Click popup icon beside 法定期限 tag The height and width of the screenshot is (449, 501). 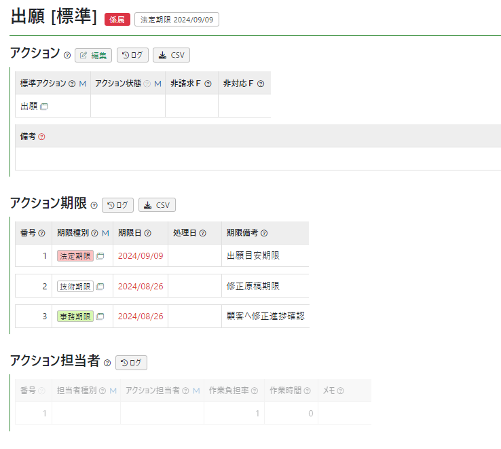[100, 256]
